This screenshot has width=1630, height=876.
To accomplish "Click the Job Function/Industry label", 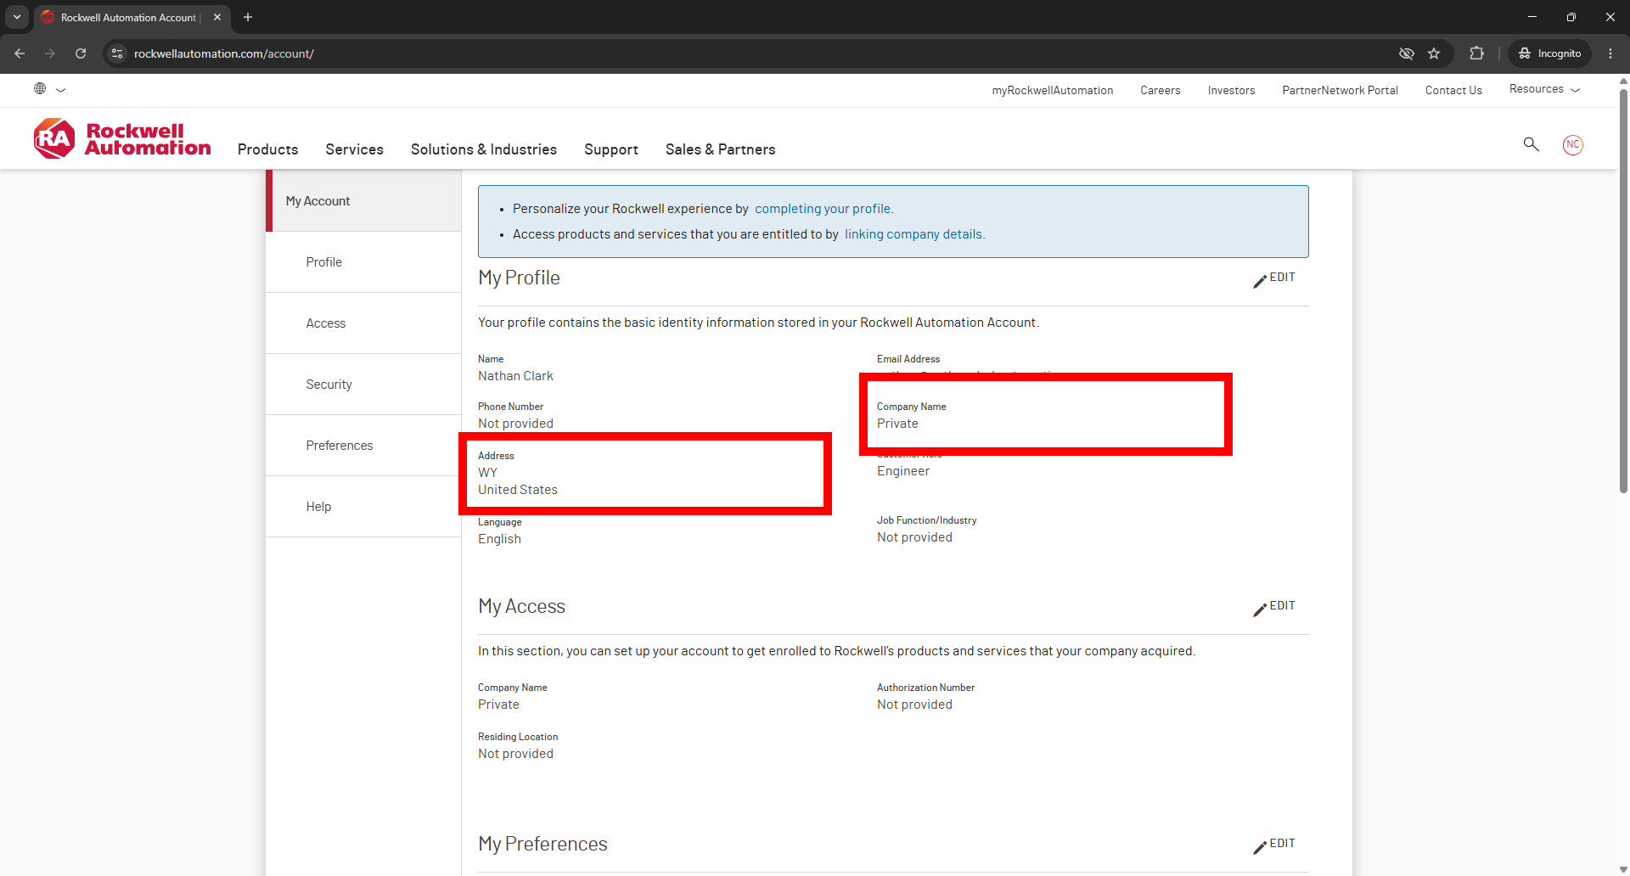I will click(x=926, y=520).
